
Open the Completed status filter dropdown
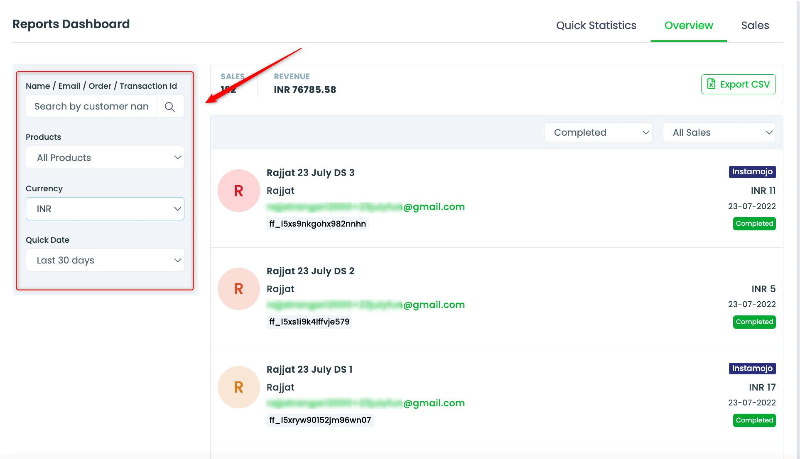coord(598,132)
